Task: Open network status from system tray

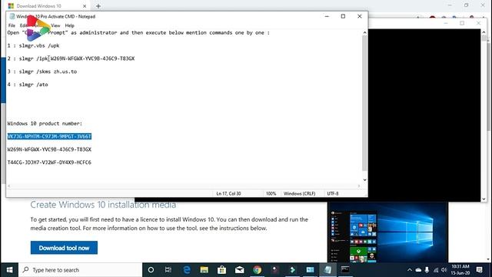Action: (x=436, y=270)
